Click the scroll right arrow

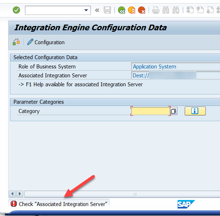pos(20,194)
